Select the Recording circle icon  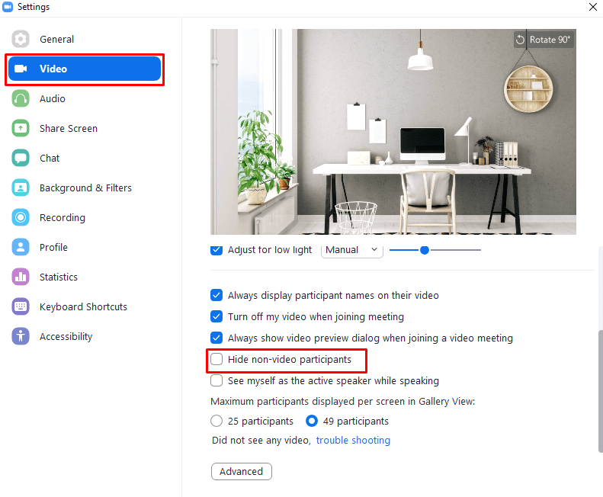pyautogui.click(x=21, y=217)
